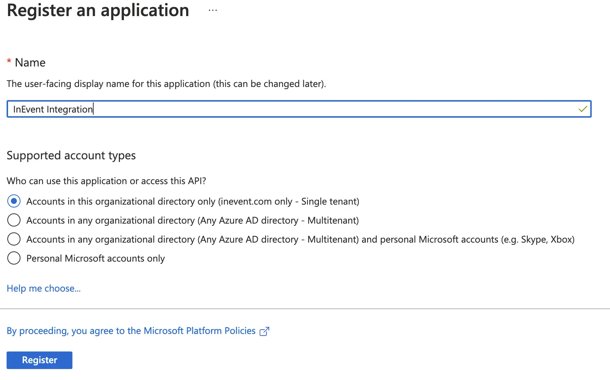Image resolution: width=610 pixels, height=380 pixels.
Task: Click the Register button
Action: click(x=39, y=360)
